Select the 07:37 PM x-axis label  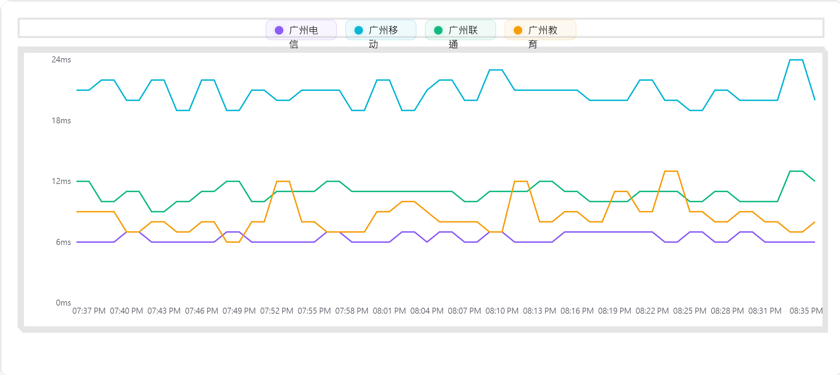pos(89,311)
